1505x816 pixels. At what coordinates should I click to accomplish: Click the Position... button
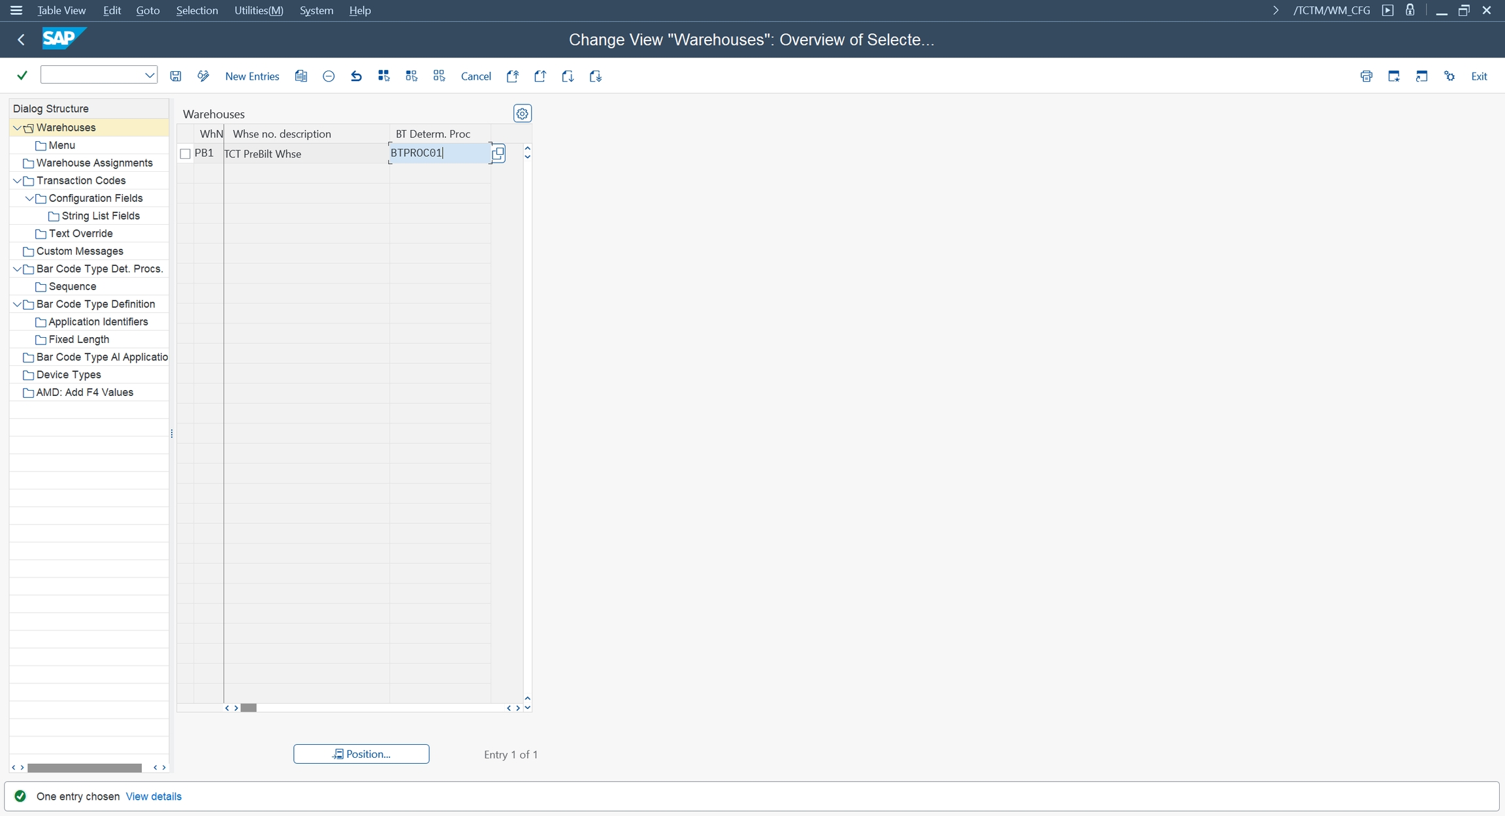(361, 754)
